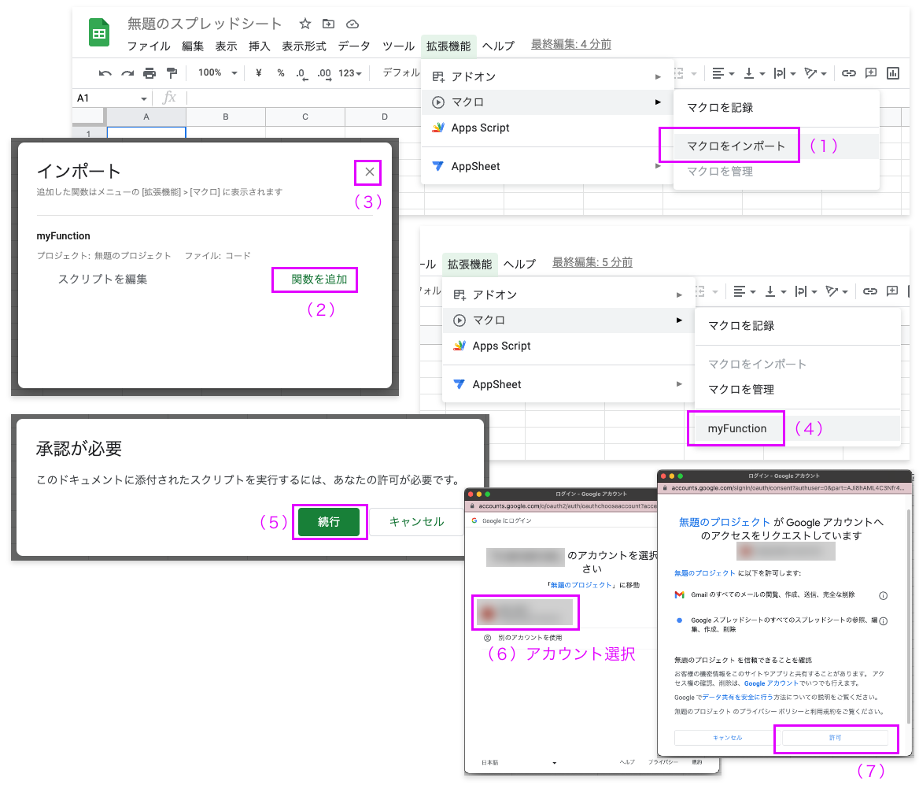Insert a comment using the comment icon
The height and width of the screenshot is (785, 919).
click(870, 72)
